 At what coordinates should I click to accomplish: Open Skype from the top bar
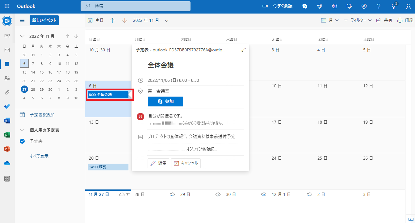coord(305,6)
